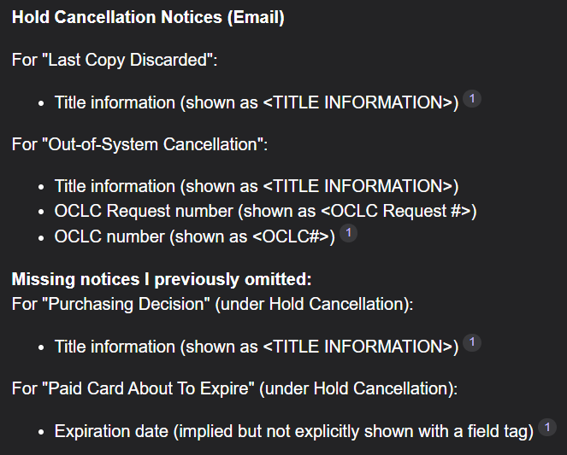
Task: Click '(under Hold Cancellation)' after Purchasing Decision
Action: pos(328,305)
